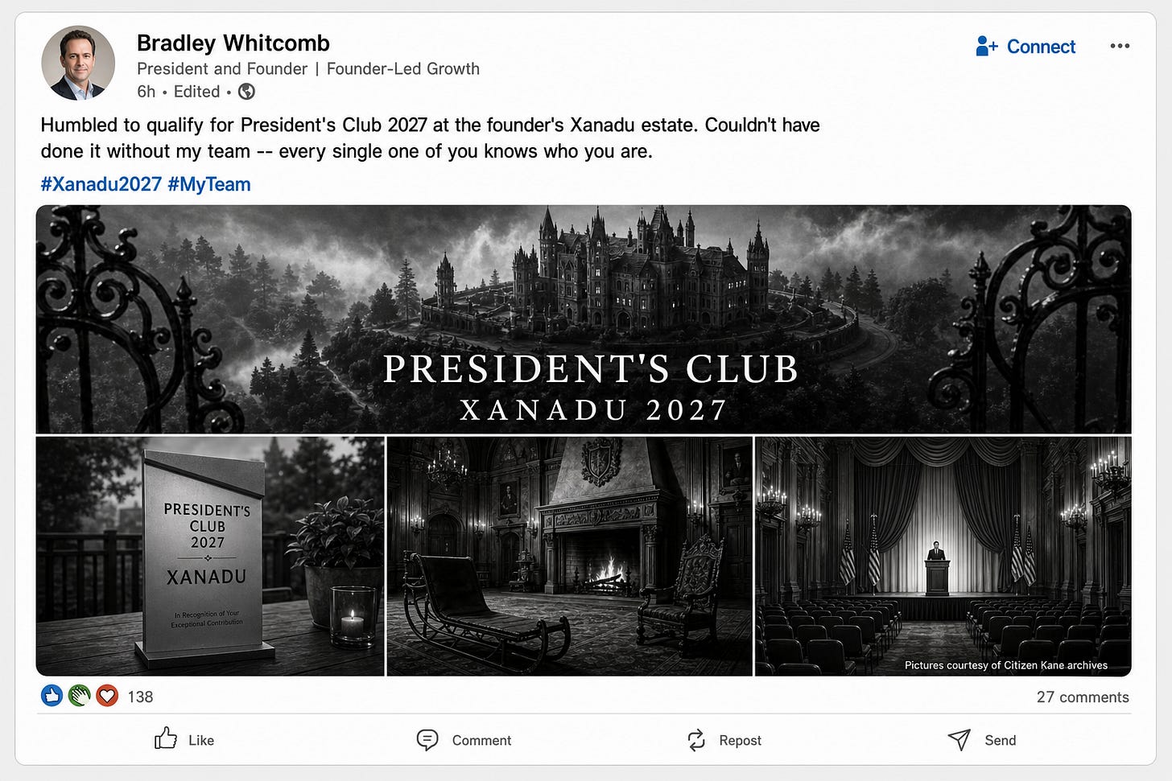Click the red heart love reaction icon
The height and width of the screenshot is (781, 1172).
(x=107, y=696)
